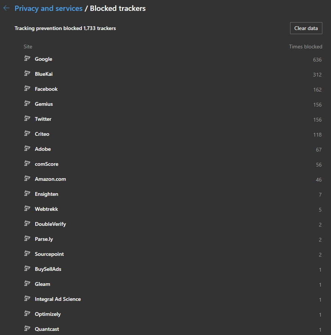The image size is (331, 335).
Task: Click the Integral Ad Science entry
Action: [x=58, y=299]
